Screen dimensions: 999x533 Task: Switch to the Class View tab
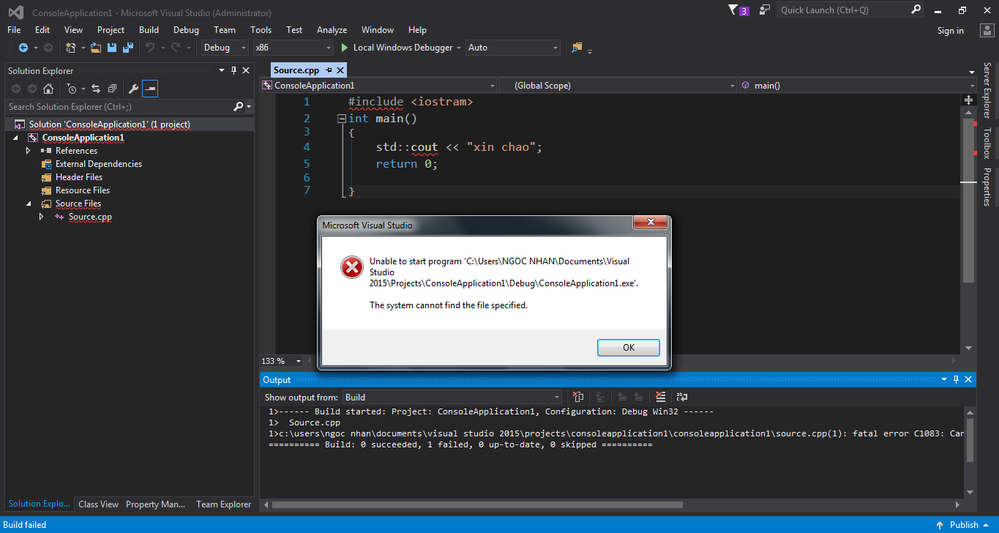pyautogui.click(x=98, y=504)
